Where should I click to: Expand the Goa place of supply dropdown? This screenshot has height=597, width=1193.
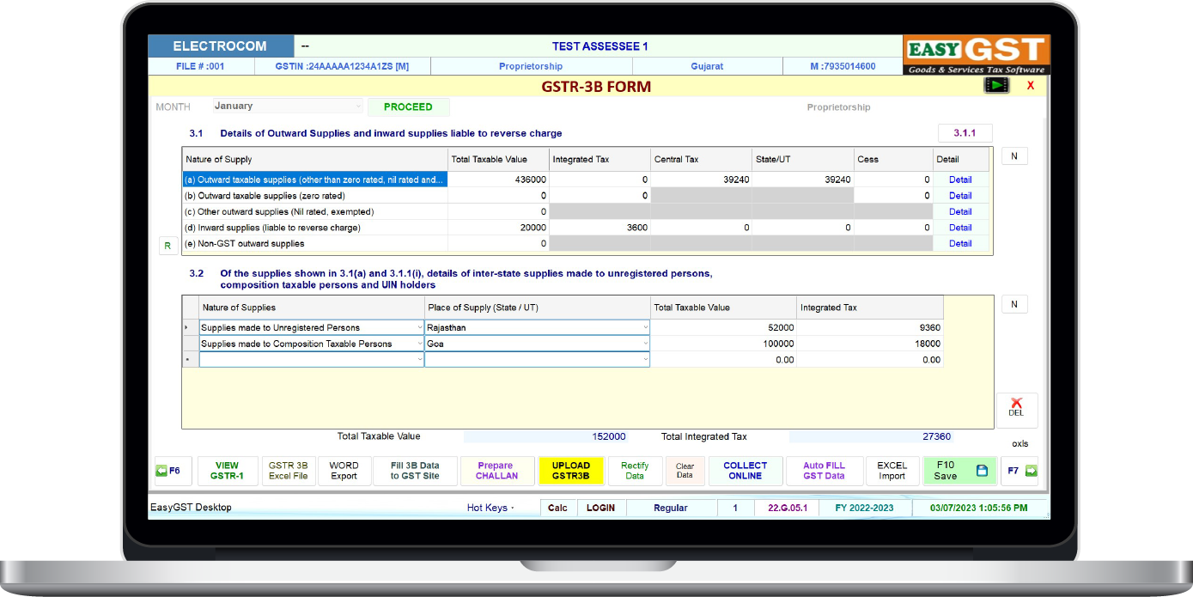(644, 344)
